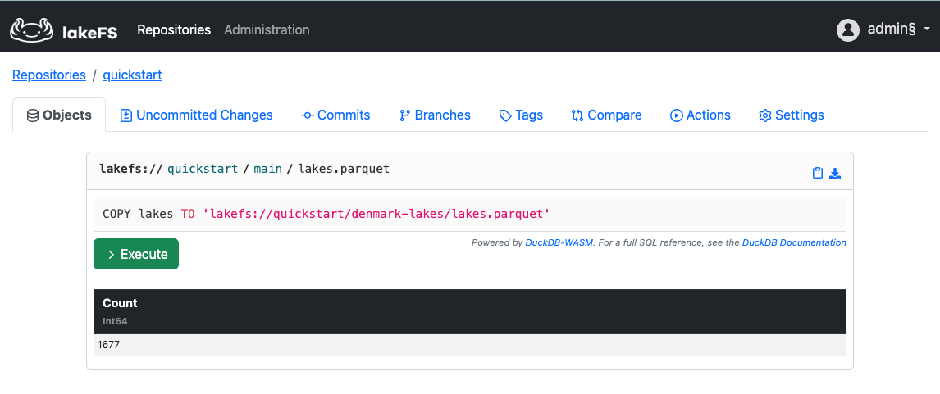Click the lakeFS axolotl logo
Screen dimensions: 940x394
32,30
